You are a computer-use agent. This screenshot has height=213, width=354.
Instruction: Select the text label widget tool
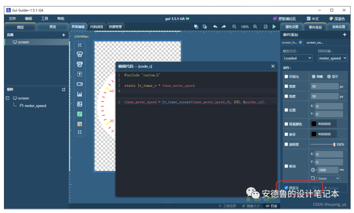pyautogui.click(x=80, y=74)
